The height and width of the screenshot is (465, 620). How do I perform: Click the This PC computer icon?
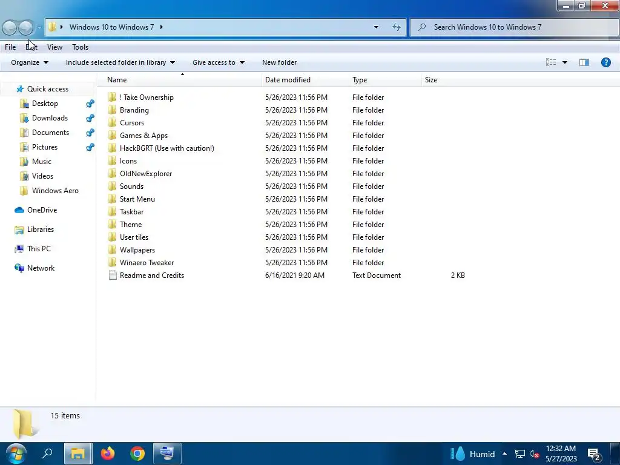(x=19, y=249)
